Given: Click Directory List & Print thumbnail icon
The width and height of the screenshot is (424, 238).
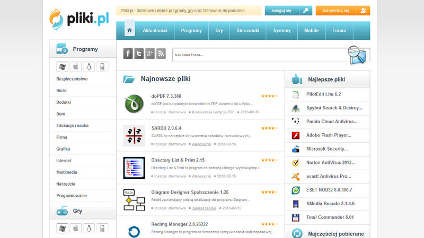Looking at the screenshot, I should coord(134,168).
